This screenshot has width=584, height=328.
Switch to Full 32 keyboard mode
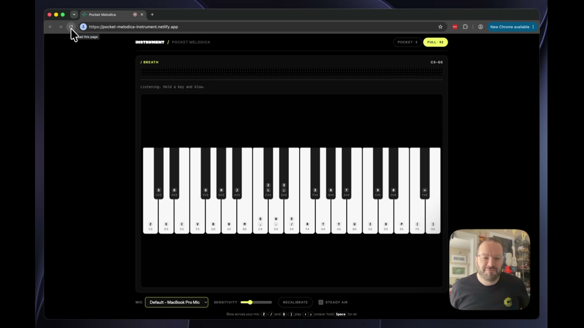[x=435, y=42]
